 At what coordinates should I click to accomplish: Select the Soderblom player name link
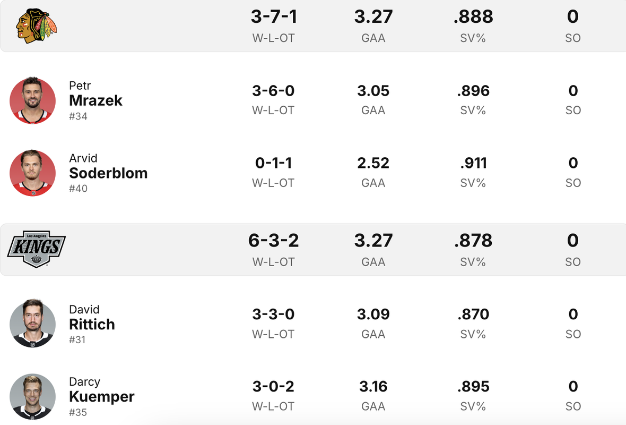(108, 173)
